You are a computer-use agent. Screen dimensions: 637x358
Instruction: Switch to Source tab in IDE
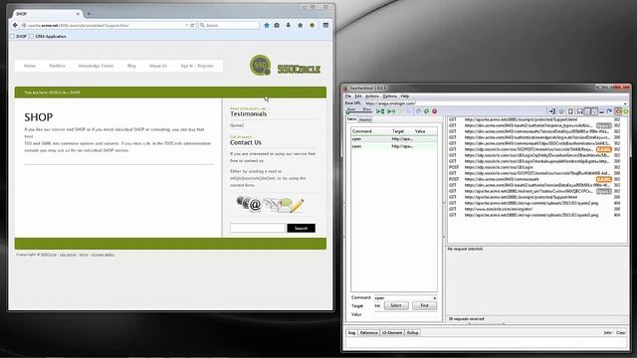(365, 119)
